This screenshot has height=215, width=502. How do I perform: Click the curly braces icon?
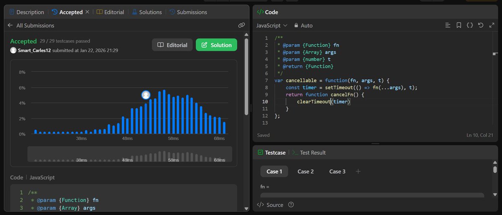470,26
